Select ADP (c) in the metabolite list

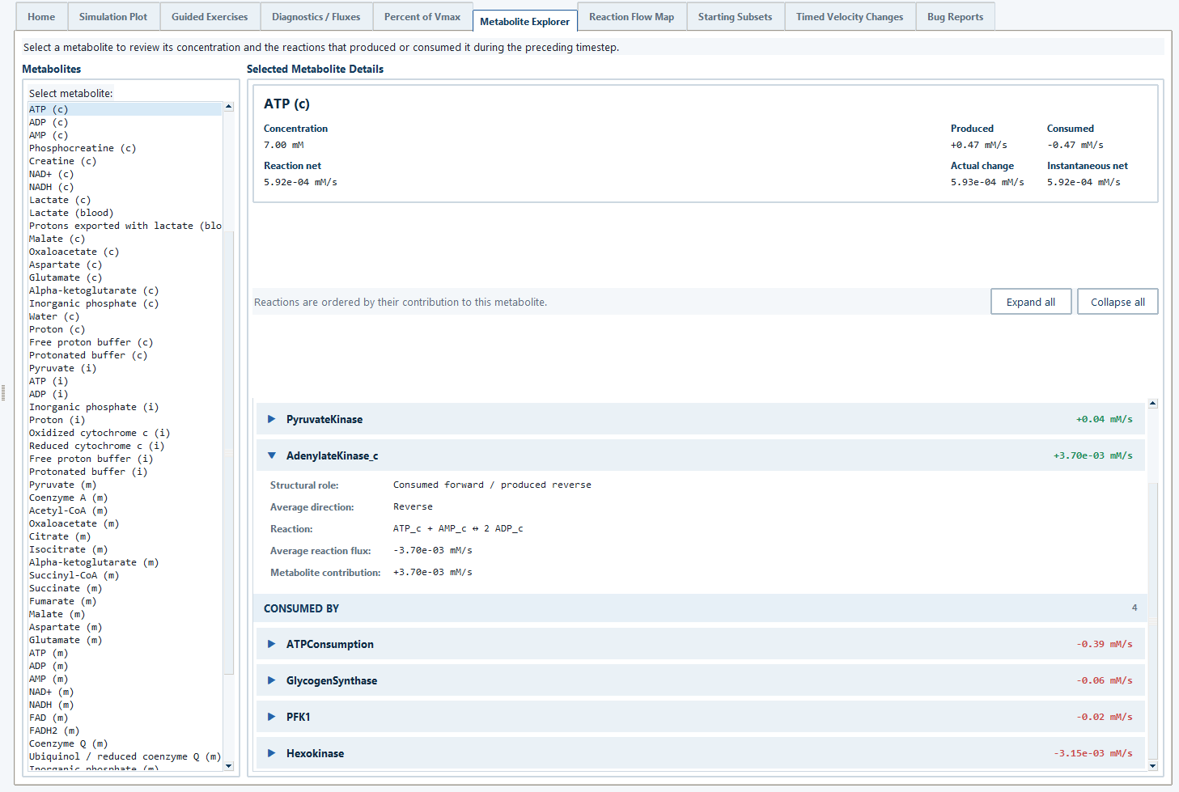(x=125, y=122)
